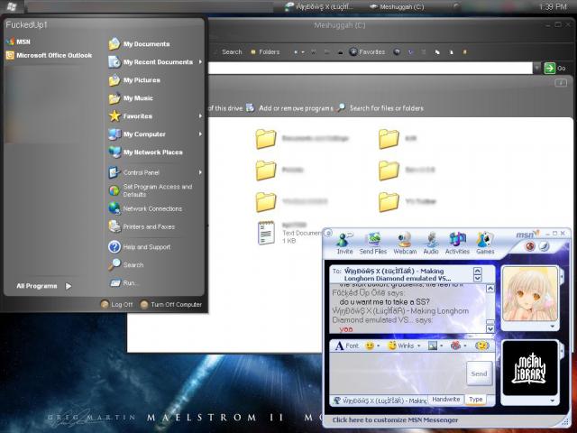Expand All Programs in the Start menu
Image resolution: width=577 pixels, height=433 pixels.
tap(44, 286)
